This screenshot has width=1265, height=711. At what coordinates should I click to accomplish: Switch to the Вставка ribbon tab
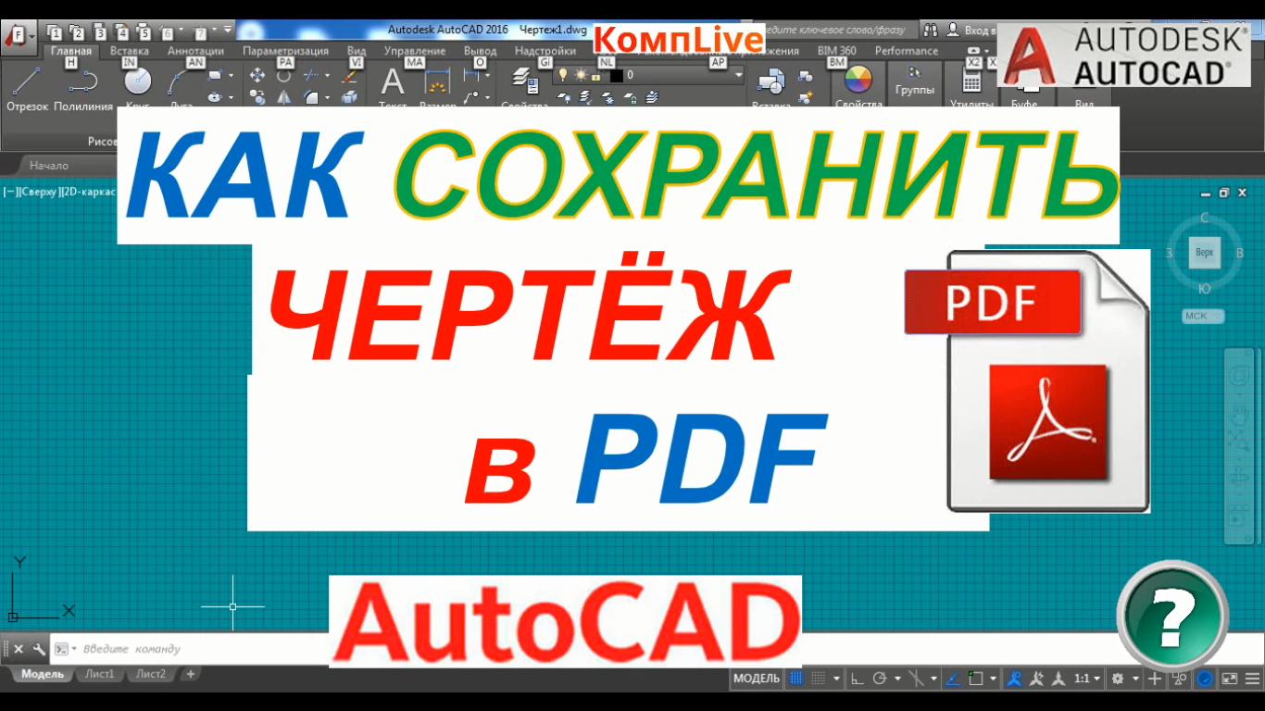(130, 51)
